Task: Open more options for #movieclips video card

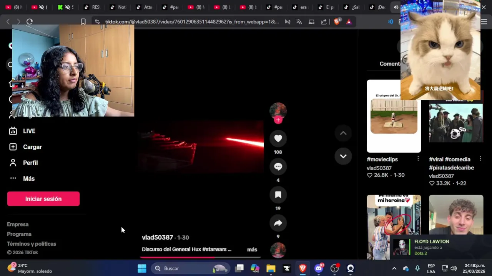Action: pyautogui.click(x=418, y=159)
